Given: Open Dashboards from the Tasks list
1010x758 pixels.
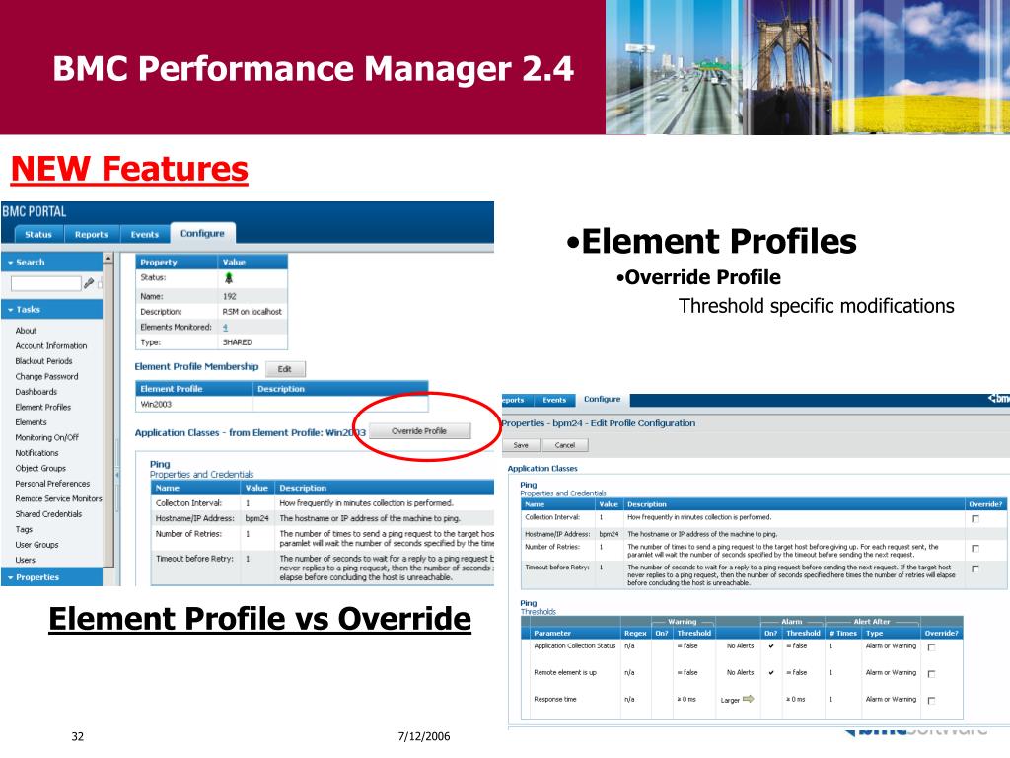Looking at the screenshot, I should pos(36,392).
